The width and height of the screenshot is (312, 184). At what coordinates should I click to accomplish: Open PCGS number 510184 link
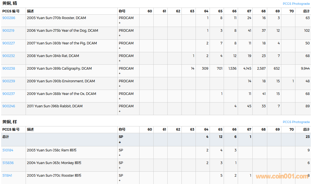click(8, 150)
